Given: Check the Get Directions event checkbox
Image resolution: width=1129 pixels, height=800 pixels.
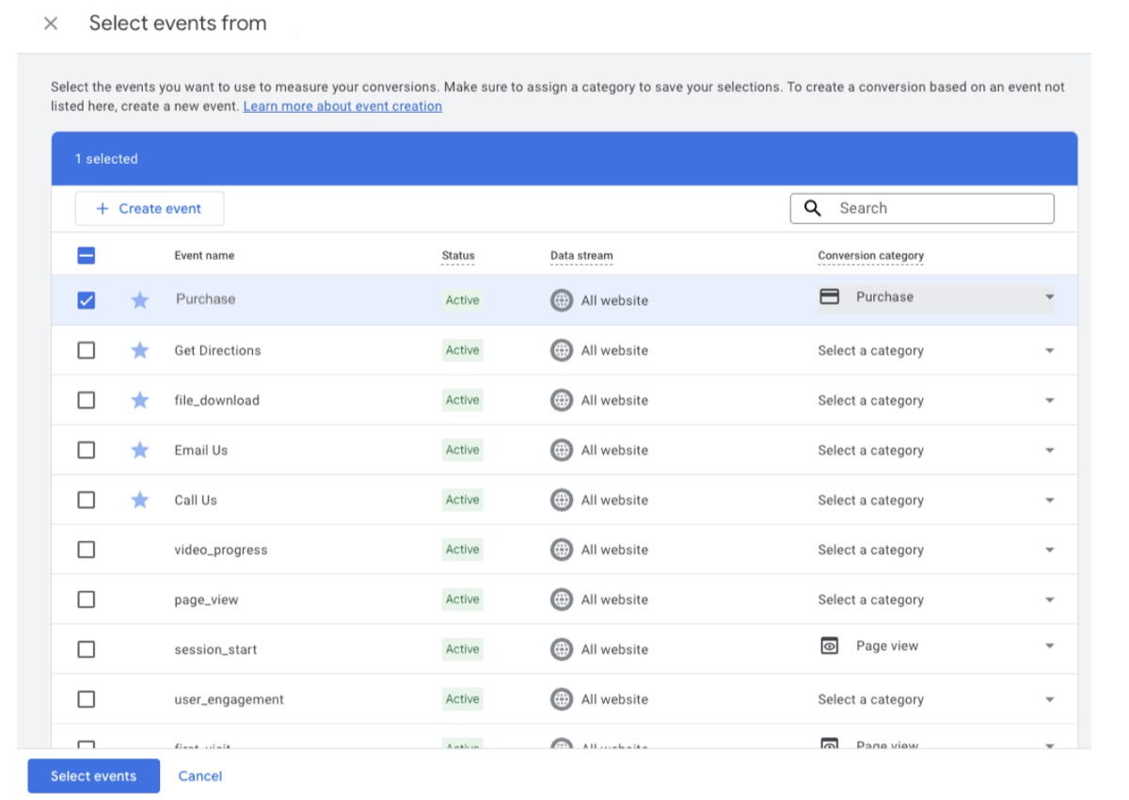Looking at the screenshot, I should coord(86,350).
